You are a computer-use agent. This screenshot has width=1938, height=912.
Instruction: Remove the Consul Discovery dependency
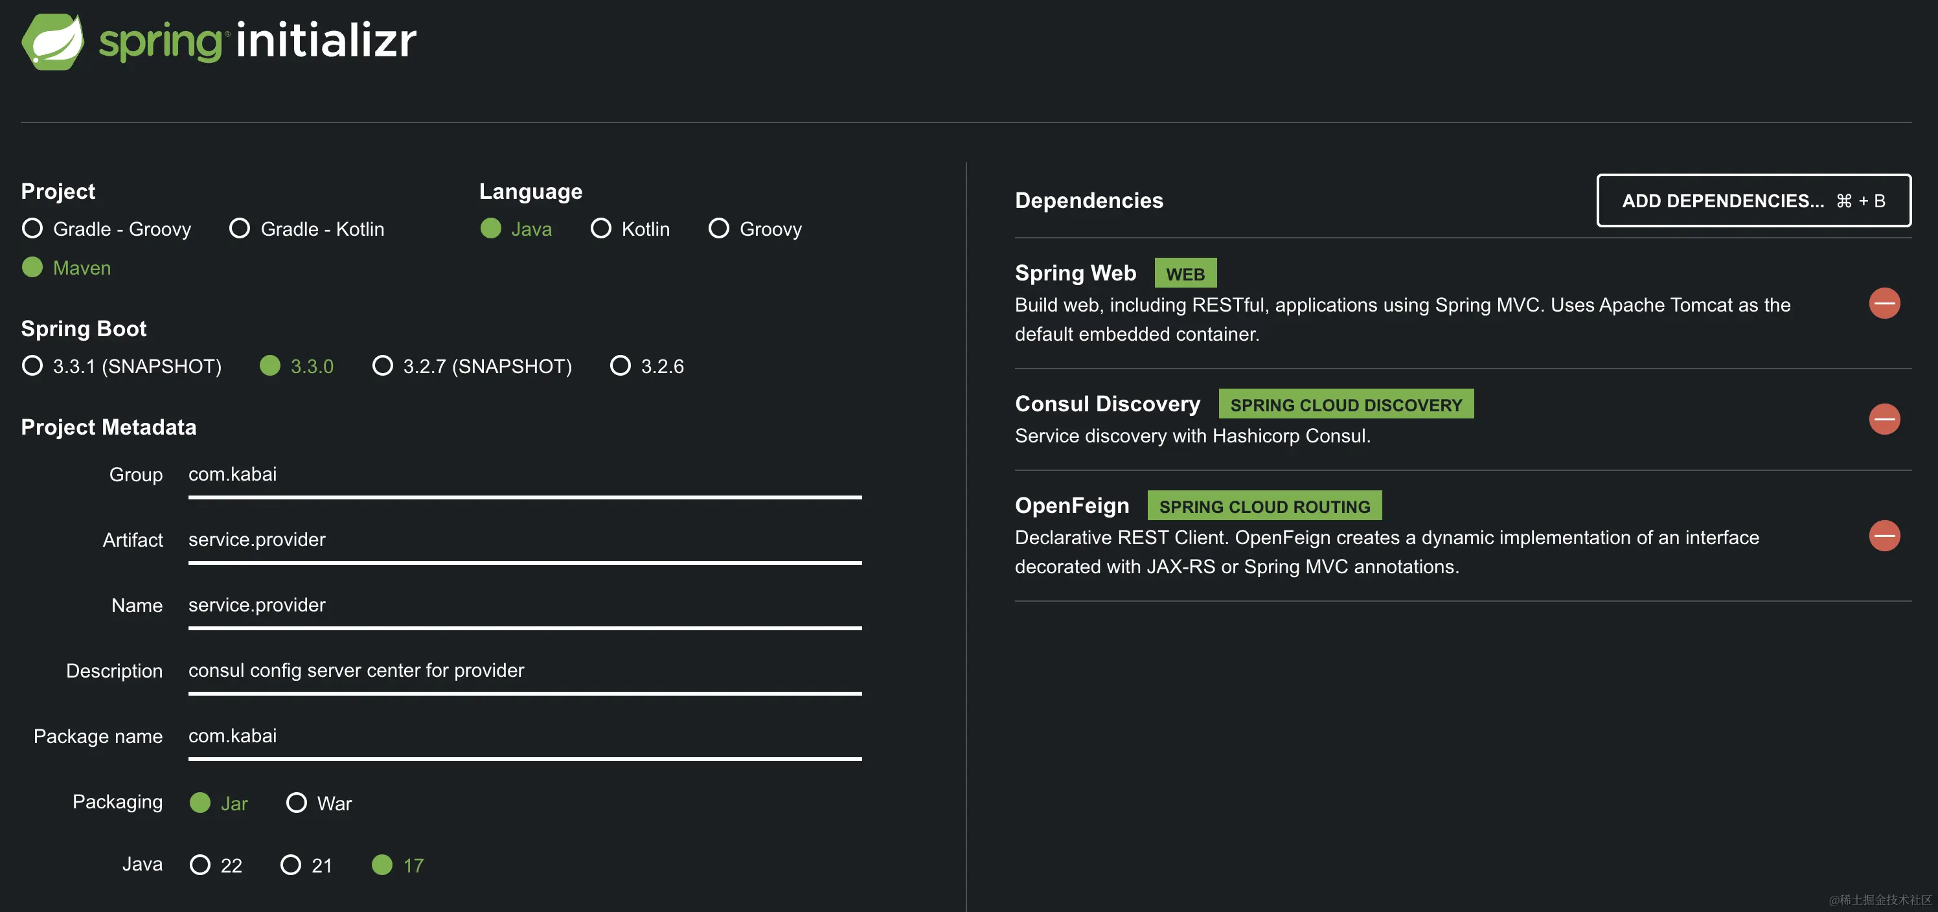(x=1885, y=419)
